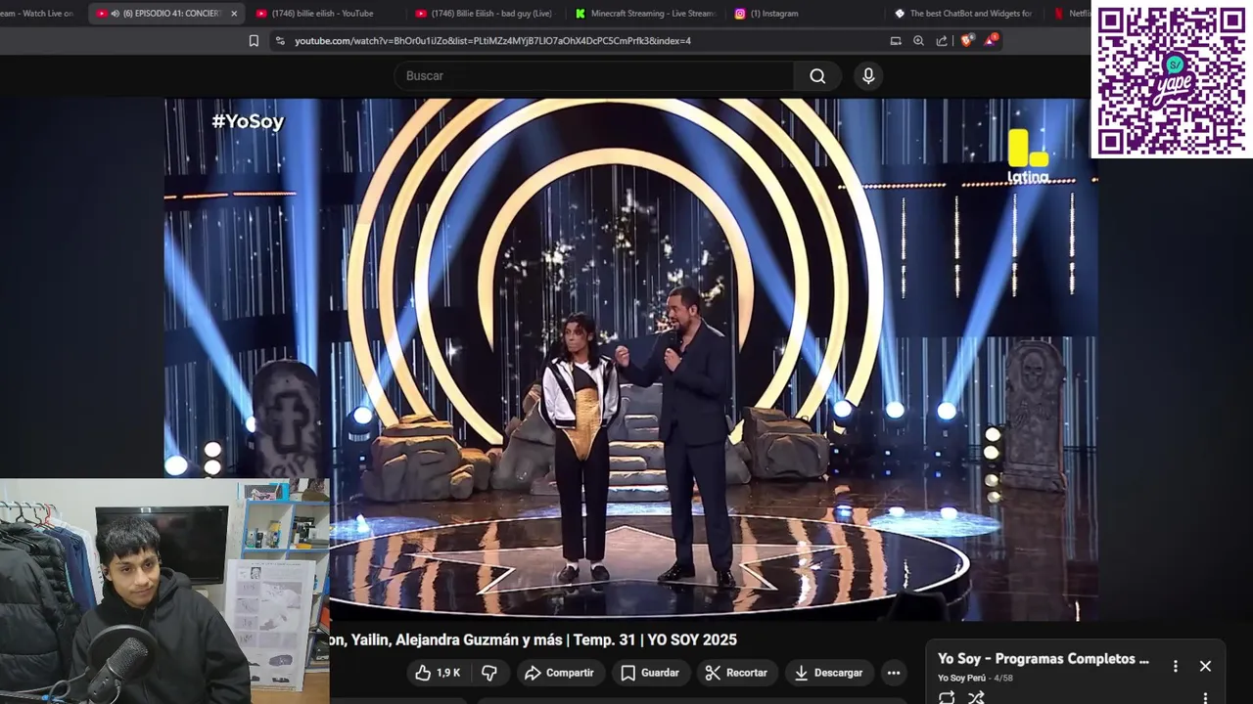Switch to Watch Live tab at far left
This screenshot has height=704, width=1253.
[x=39, y=14]
